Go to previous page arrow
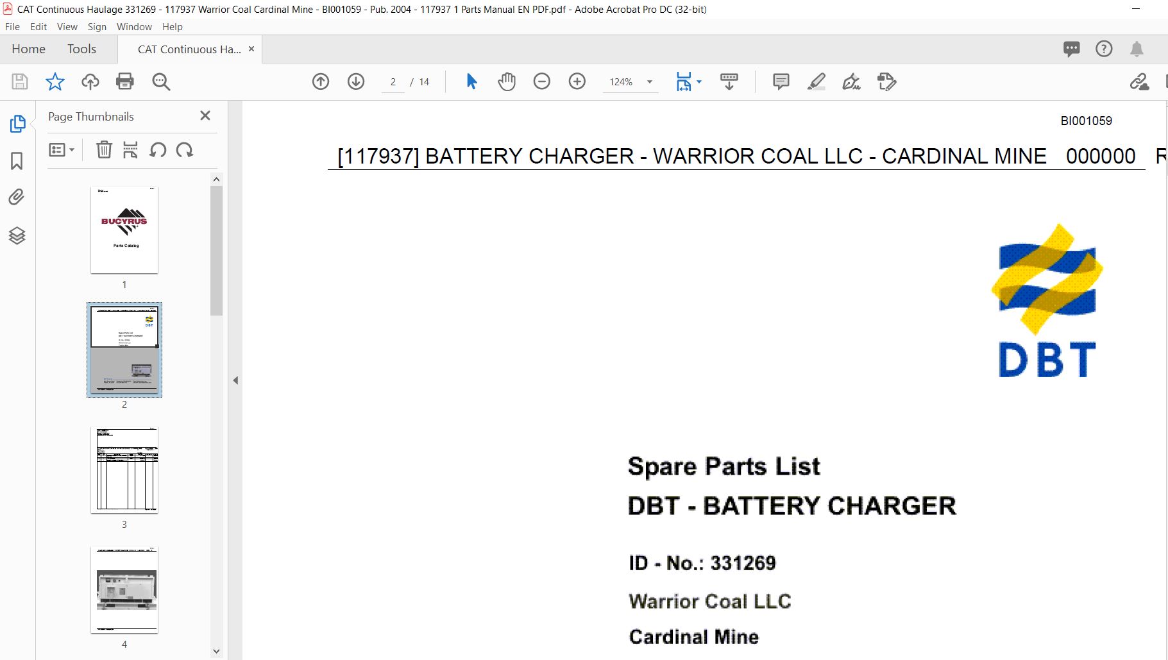 click(321, 81)
